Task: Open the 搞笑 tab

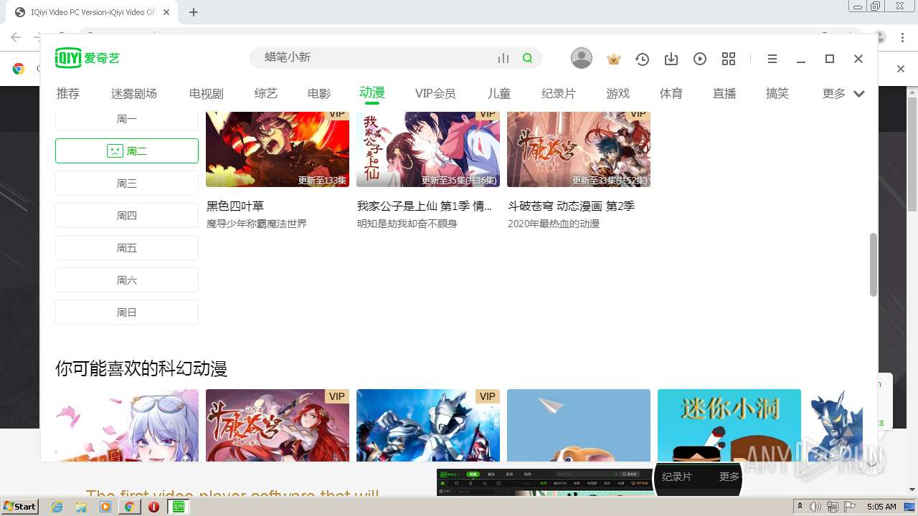Action: [x=777, y=94]
